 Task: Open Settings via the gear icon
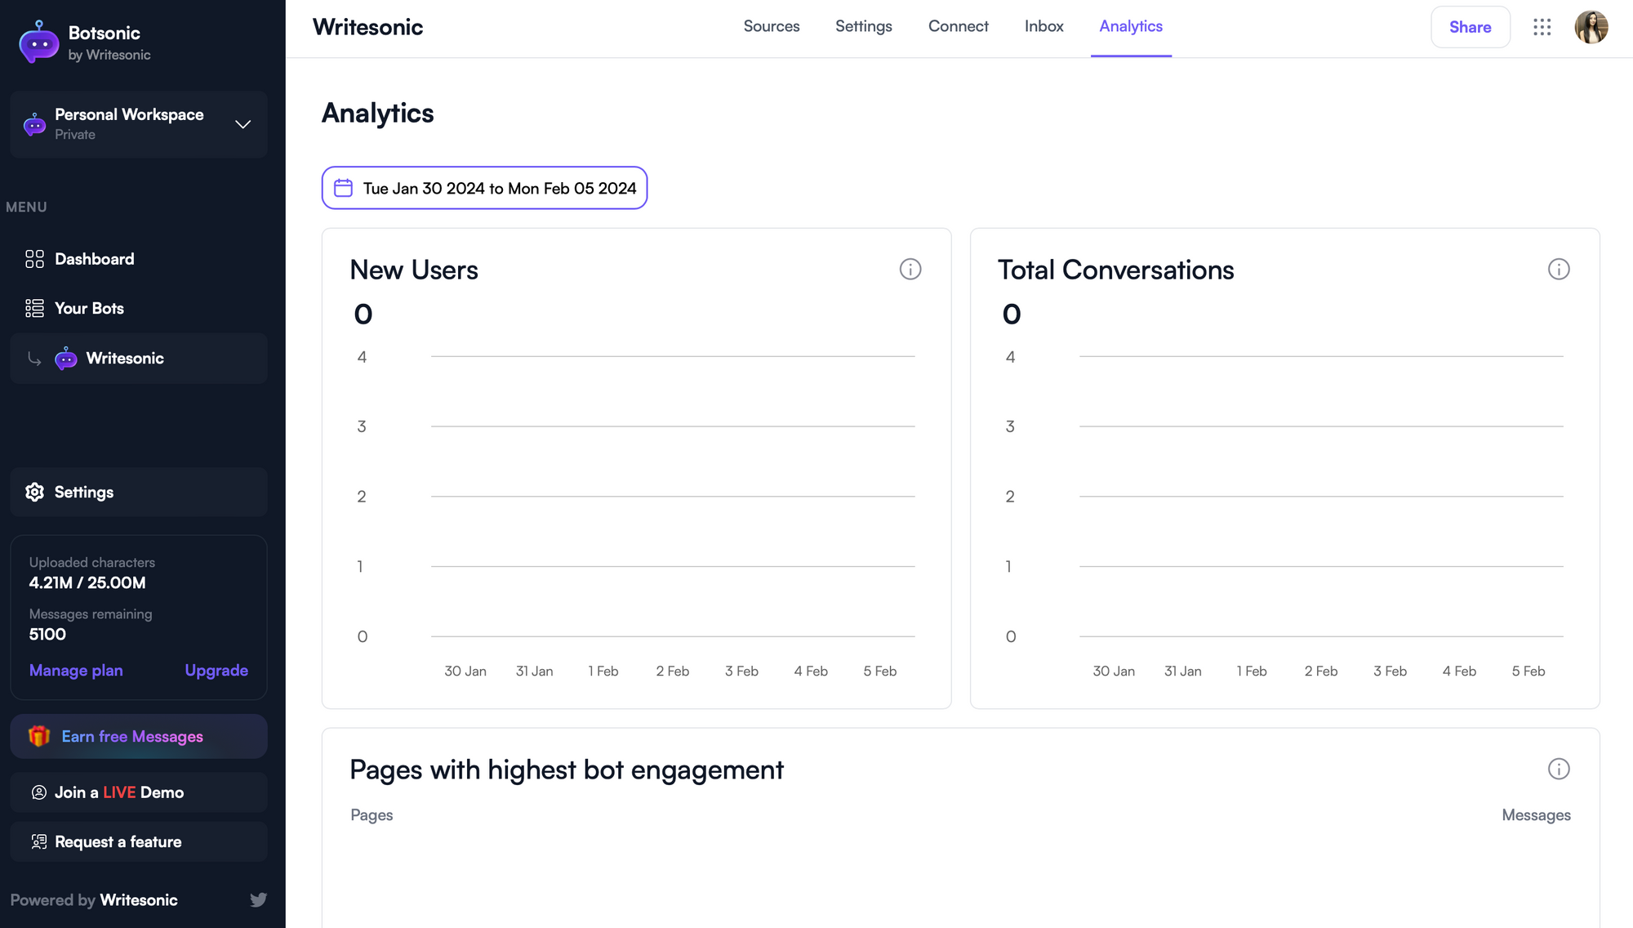pyautogui.click(x=34, y=492)
